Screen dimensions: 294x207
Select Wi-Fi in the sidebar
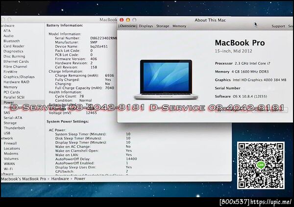pyautogui.click(x=8, y=169)
